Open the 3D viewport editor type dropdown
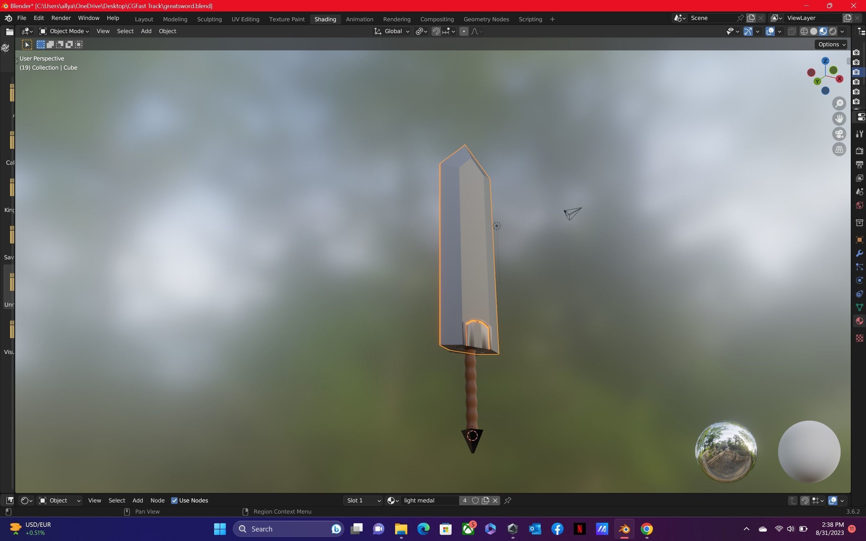The image size is (866, 541). click(27, 31)
